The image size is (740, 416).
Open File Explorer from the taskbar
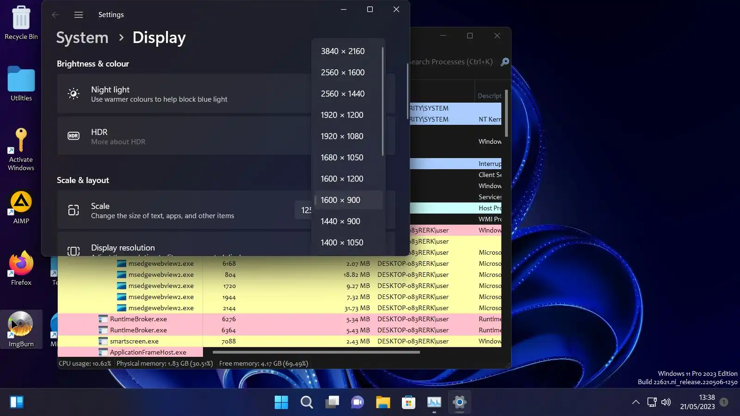coord(383,402)
